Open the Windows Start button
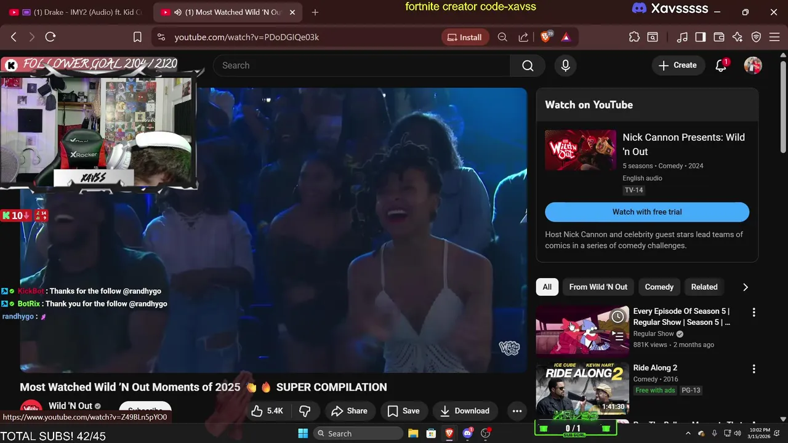The height and width of the screenshot is (443, 788). tap(303, 434)
